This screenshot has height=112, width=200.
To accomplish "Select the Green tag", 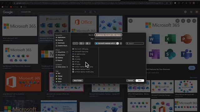I will coord(59,82).
